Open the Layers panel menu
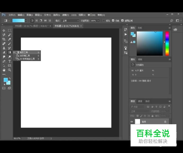The width and height of the screenshot is (183, 153). (169, 101)
